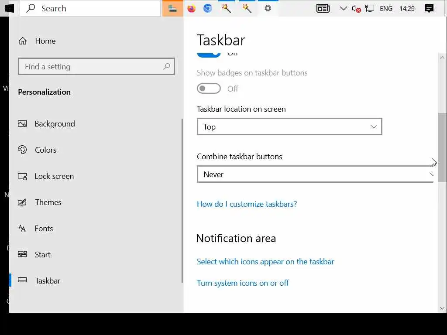Image resolution: width=447 pixels, height=335 pixels.
Task: Click scrollbar down arrow in Taskbar pane
Action: coord(442,308)
